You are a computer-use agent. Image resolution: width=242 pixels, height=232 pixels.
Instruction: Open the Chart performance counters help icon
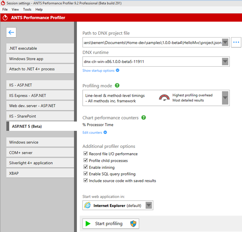[x=143, y=118]
